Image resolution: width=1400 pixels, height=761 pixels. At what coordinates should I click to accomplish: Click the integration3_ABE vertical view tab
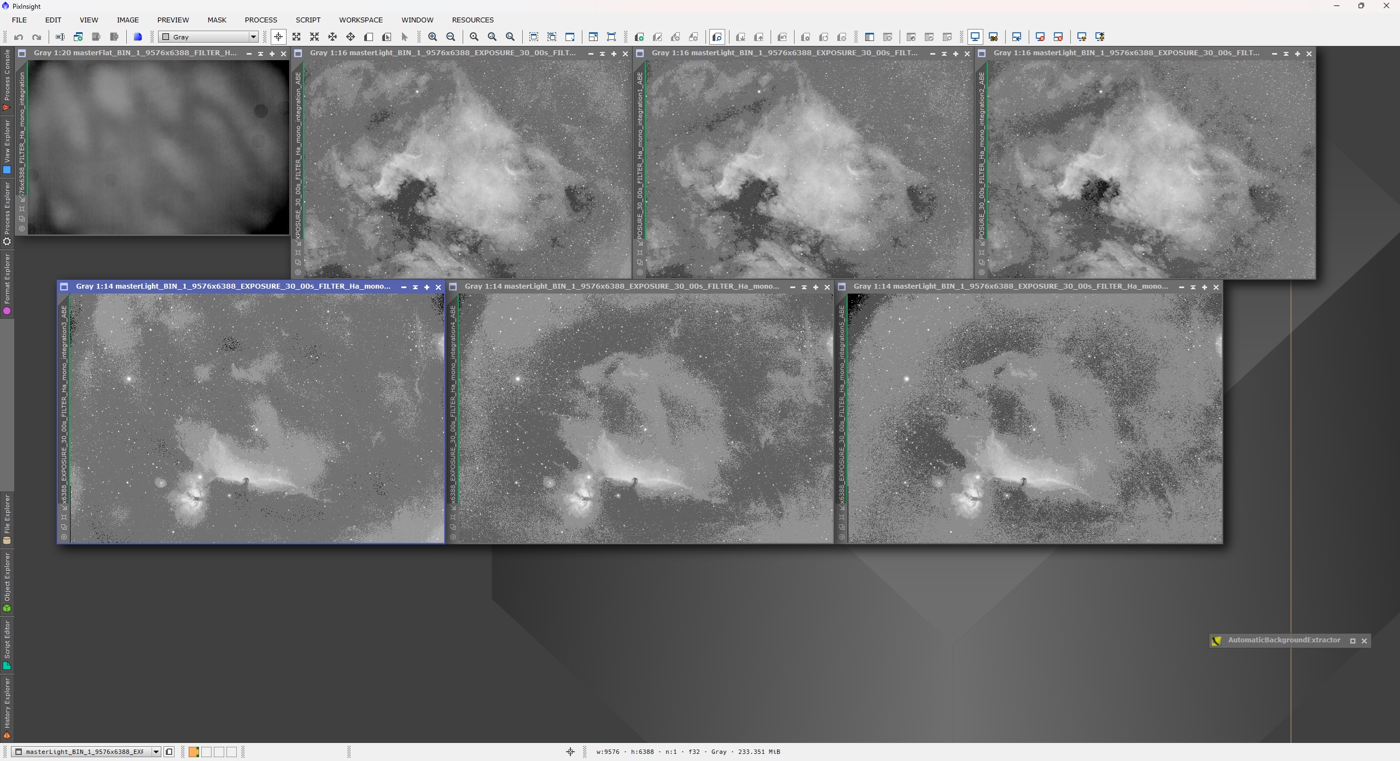pos(64,405)
